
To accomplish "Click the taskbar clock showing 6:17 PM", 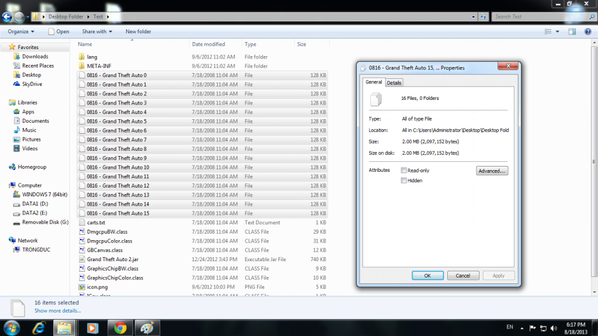I will [576, 328].
